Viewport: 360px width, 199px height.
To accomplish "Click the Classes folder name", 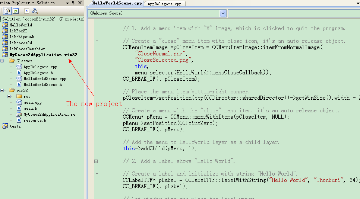I will tap(24, 61).
